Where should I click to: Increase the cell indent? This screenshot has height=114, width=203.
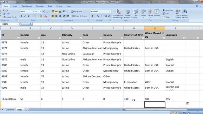click(68, 16)
